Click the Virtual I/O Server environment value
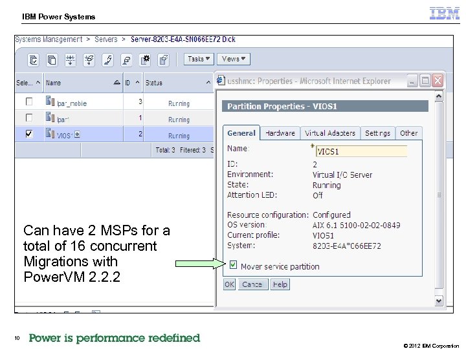466x349 pixels. 342,175
